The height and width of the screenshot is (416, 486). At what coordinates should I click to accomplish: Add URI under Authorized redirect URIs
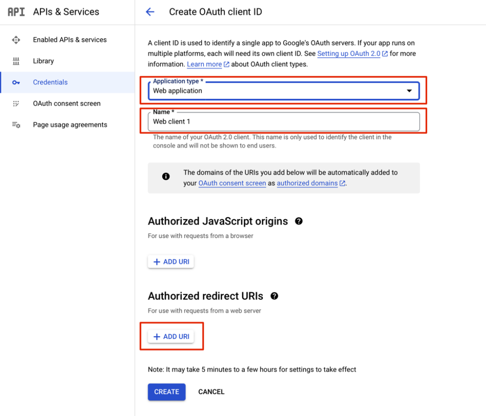tap(171, 336)
